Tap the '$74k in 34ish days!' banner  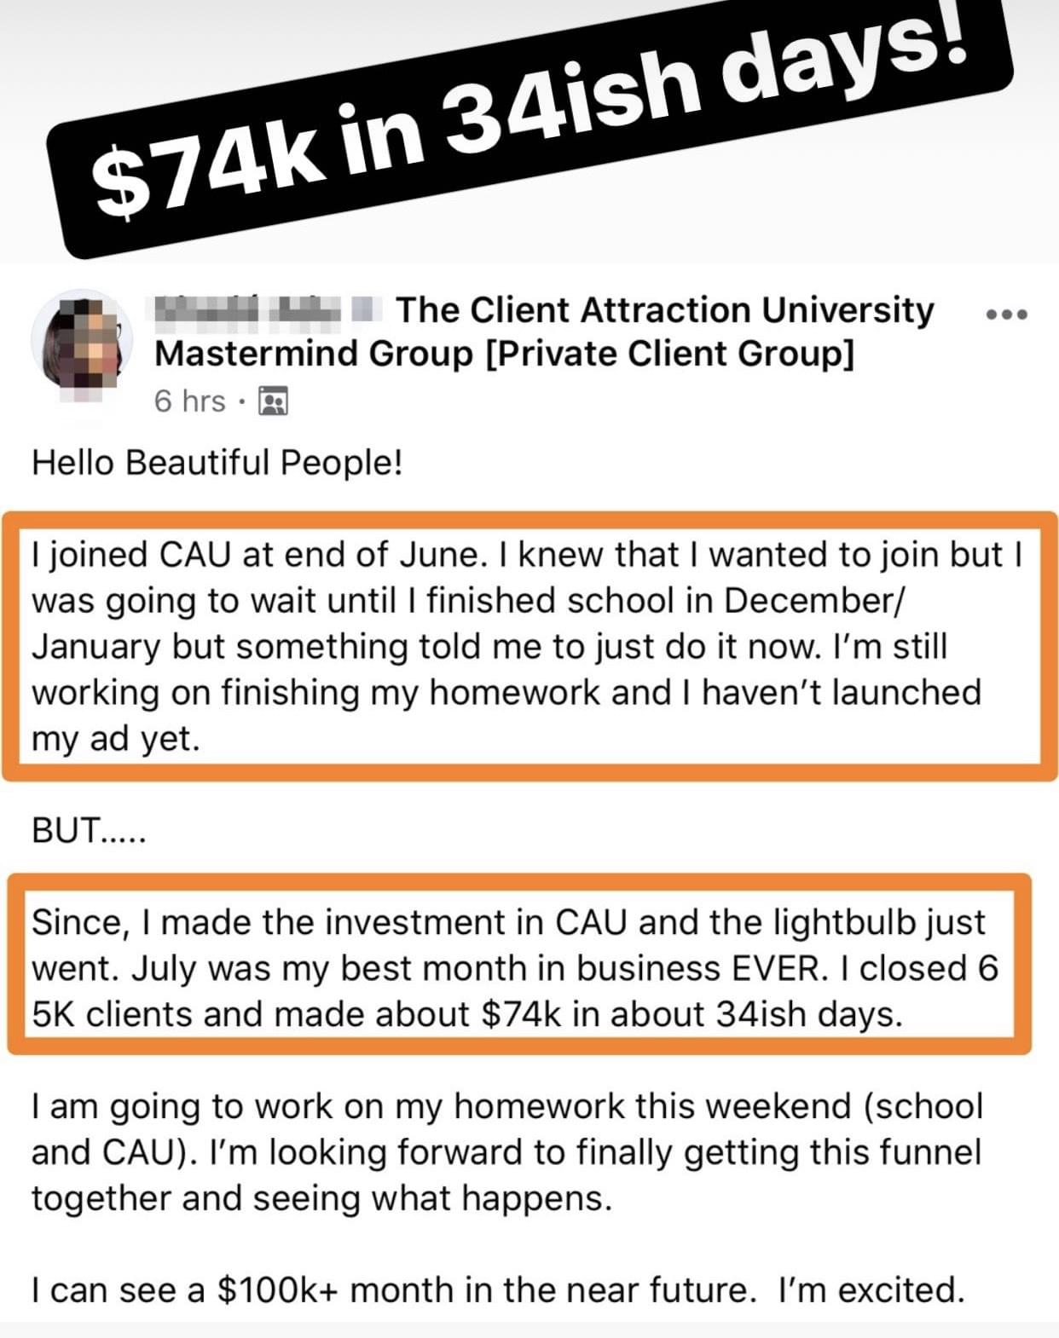tap(529, 128)
